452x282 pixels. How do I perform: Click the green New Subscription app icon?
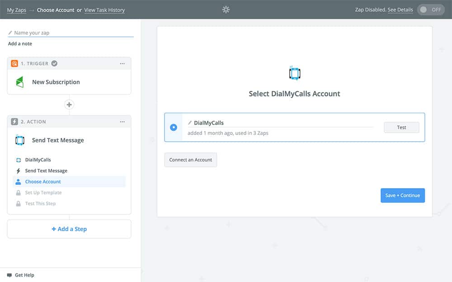click(x=19, y=82)
